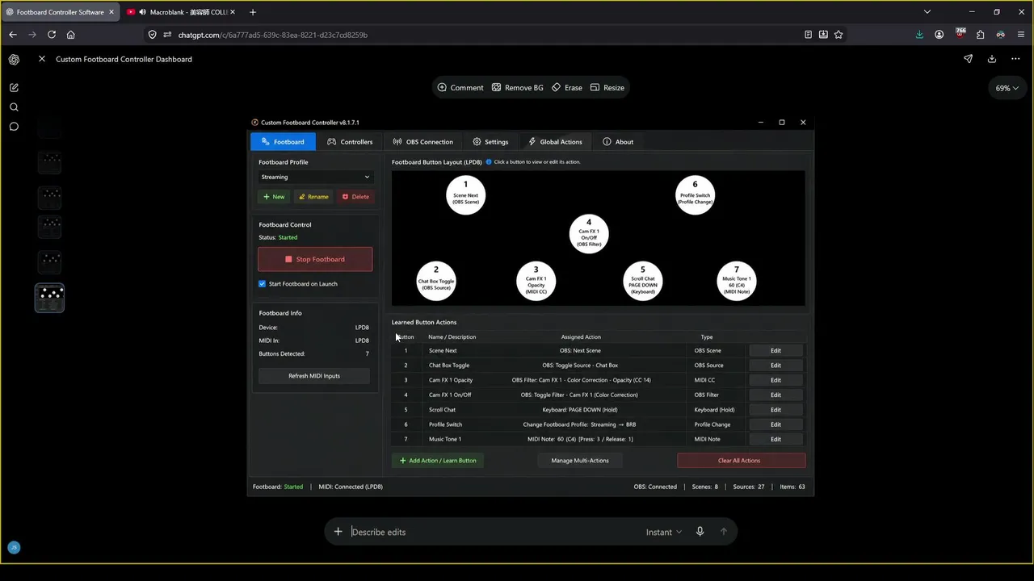Viewport: 1034px width, 581px height.
Task: Click Refresh MIDI Inputs
Action: pos(314,376)
